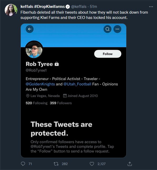Retweet using the icon with 282 retweets
The image size is (157, 170).
(x=56, y=164)
